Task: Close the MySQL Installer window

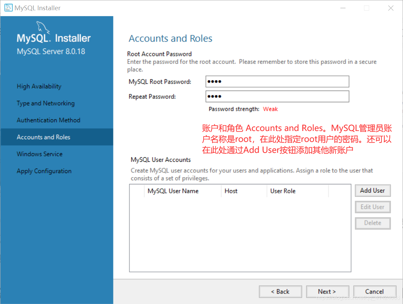Action: click(x=391, y=8)
